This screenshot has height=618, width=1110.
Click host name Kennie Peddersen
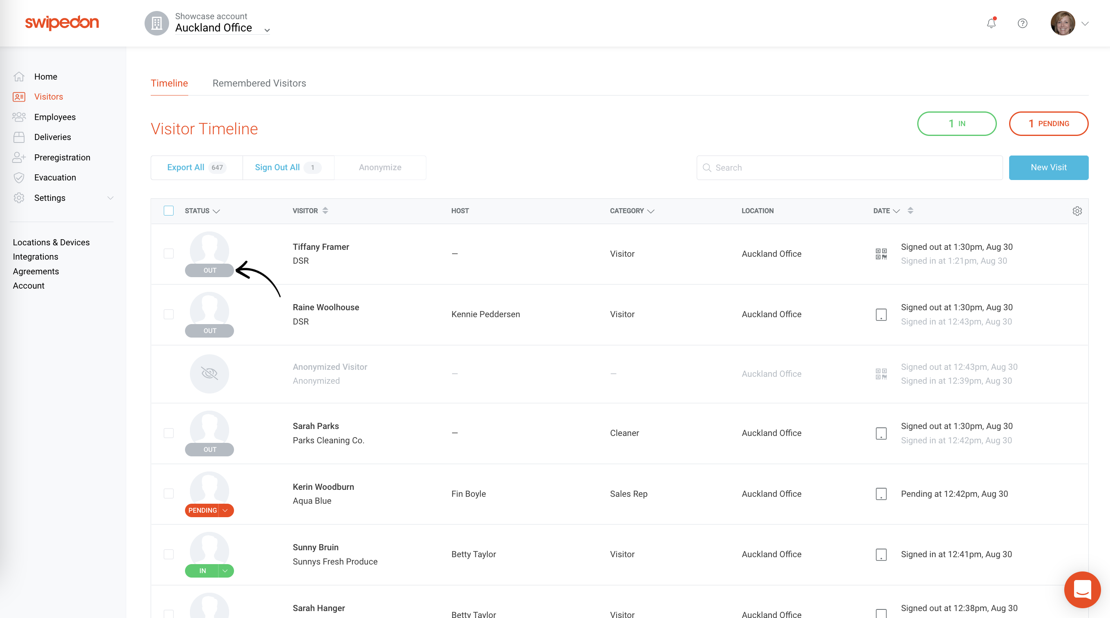point(486,314)
